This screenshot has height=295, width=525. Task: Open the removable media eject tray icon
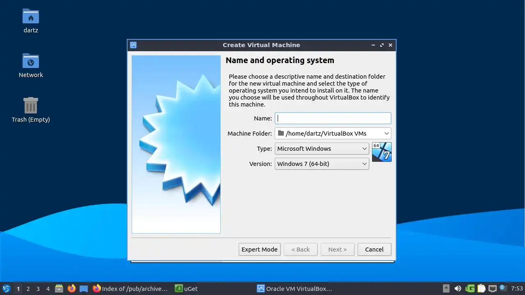(447, 288)
